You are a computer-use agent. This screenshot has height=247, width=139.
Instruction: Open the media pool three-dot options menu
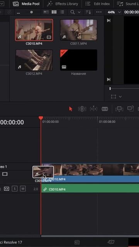pos(99,12)
